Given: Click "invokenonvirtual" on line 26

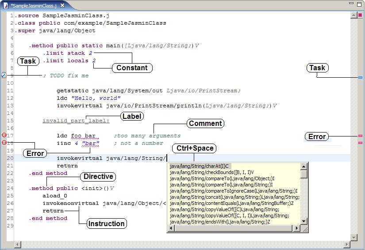Looking at the screenshot, I should (71, 203).
